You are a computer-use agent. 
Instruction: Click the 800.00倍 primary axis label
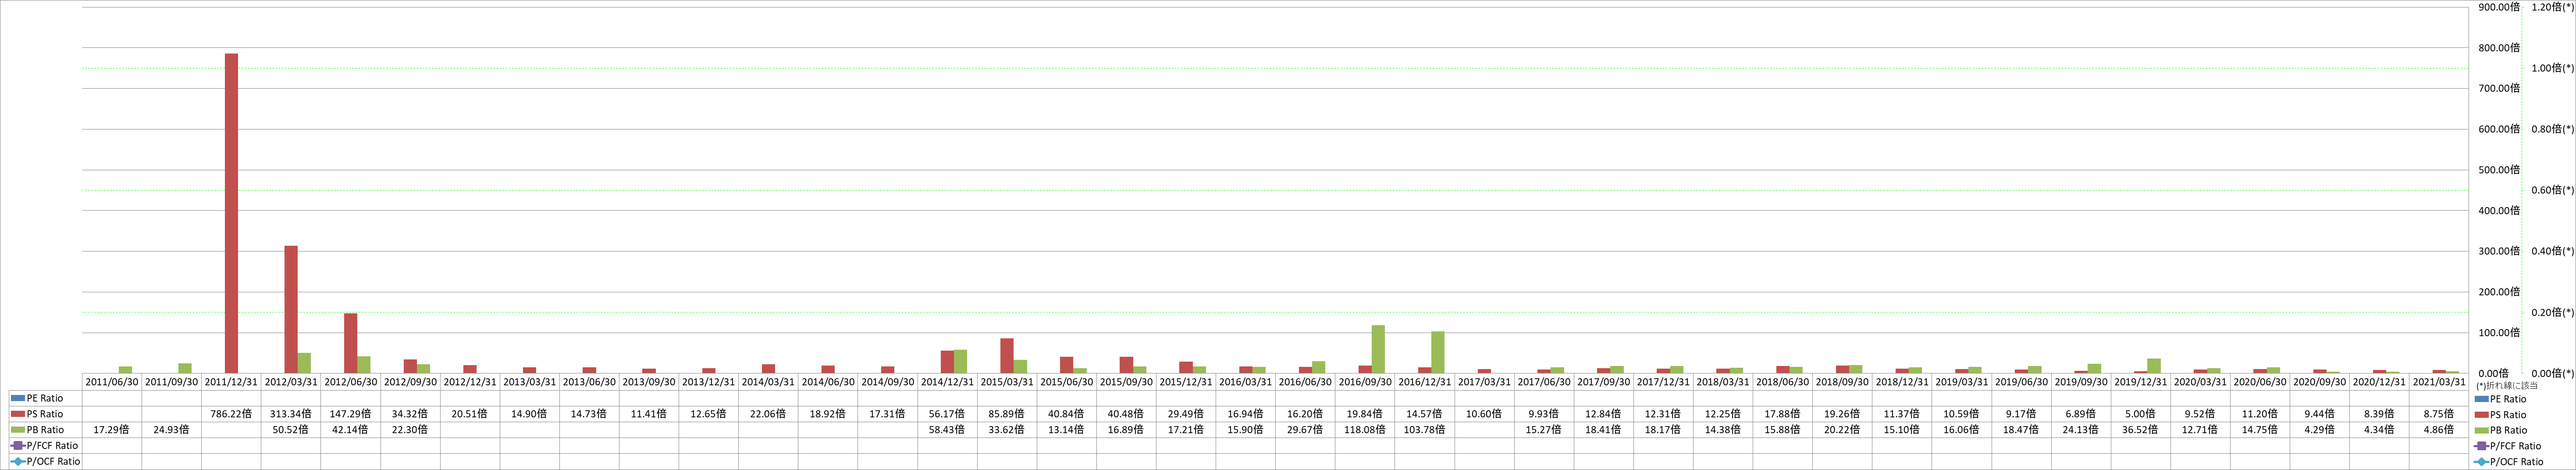tap(2499, 48)
